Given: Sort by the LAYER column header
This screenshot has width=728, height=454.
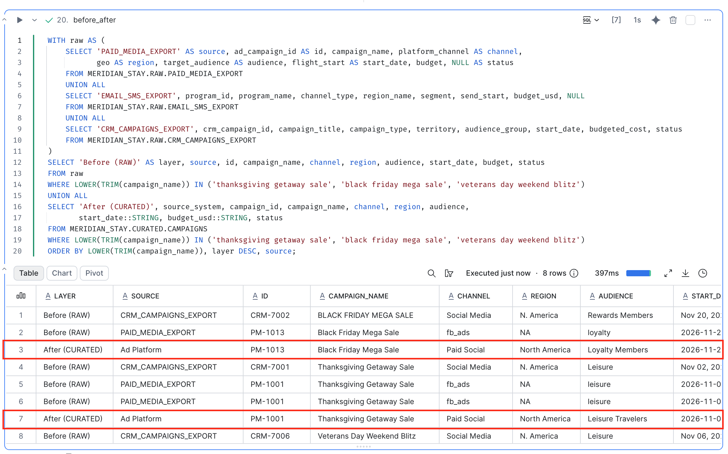Looking at the screenshot, I should click(x=75, y=296).
